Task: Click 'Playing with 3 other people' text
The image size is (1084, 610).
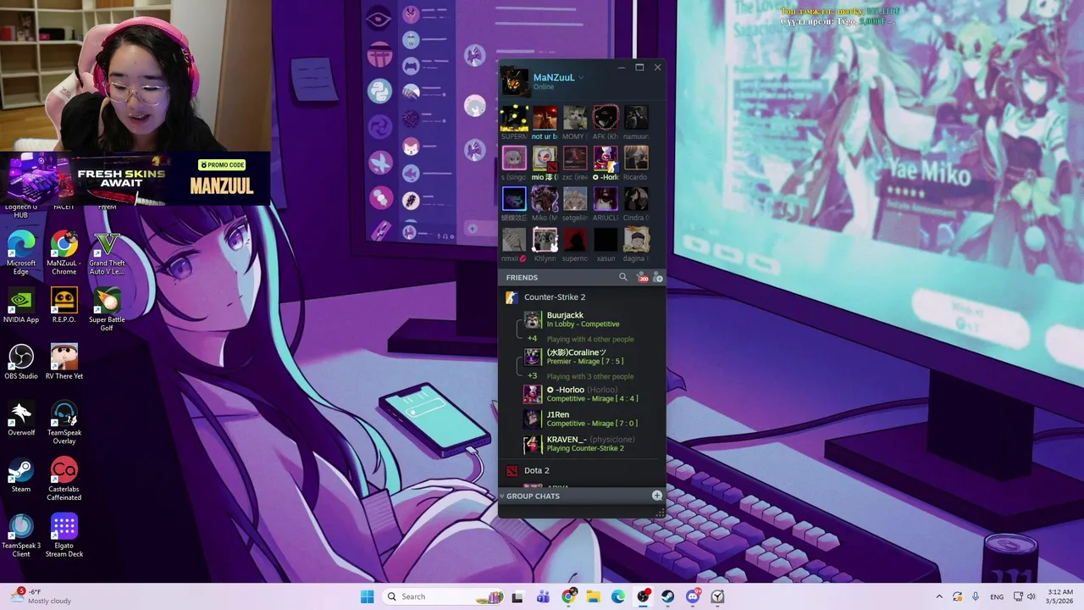Action: 590,376
